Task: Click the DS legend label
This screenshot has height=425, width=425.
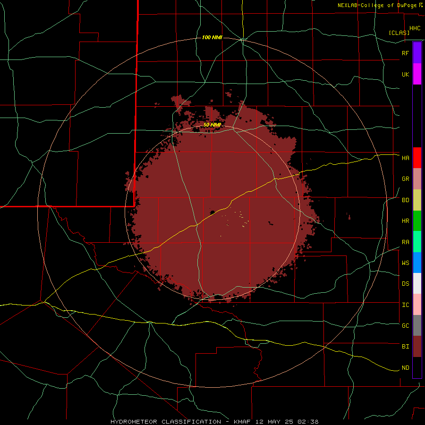Action: [405, 284]
